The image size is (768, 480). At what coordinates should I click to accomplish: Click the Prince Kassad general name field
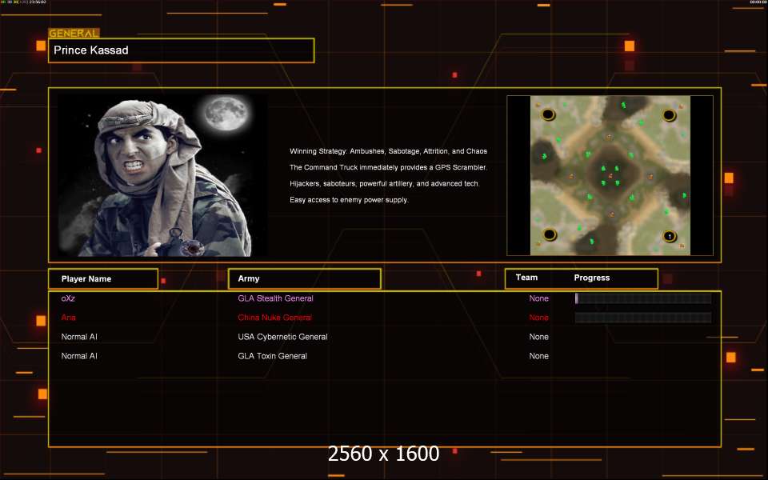[x=182, y=50]
